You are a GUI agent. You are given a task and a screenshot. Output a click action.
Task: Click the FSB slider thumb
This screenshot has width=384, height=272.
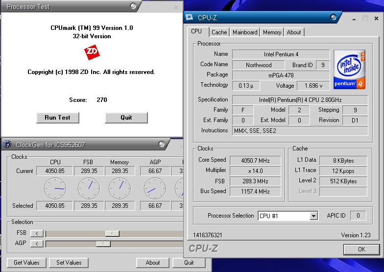pos(112,233)
